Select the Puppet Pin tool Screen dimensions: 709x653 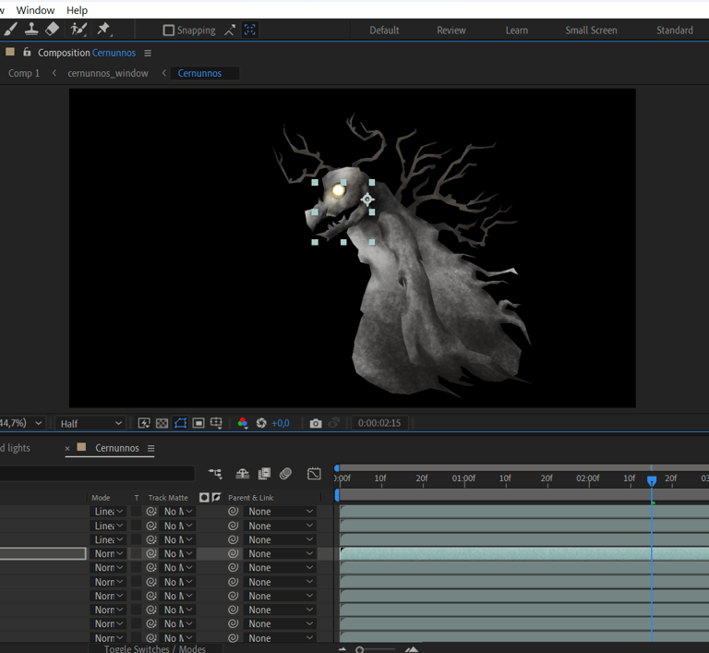[103, 30]
